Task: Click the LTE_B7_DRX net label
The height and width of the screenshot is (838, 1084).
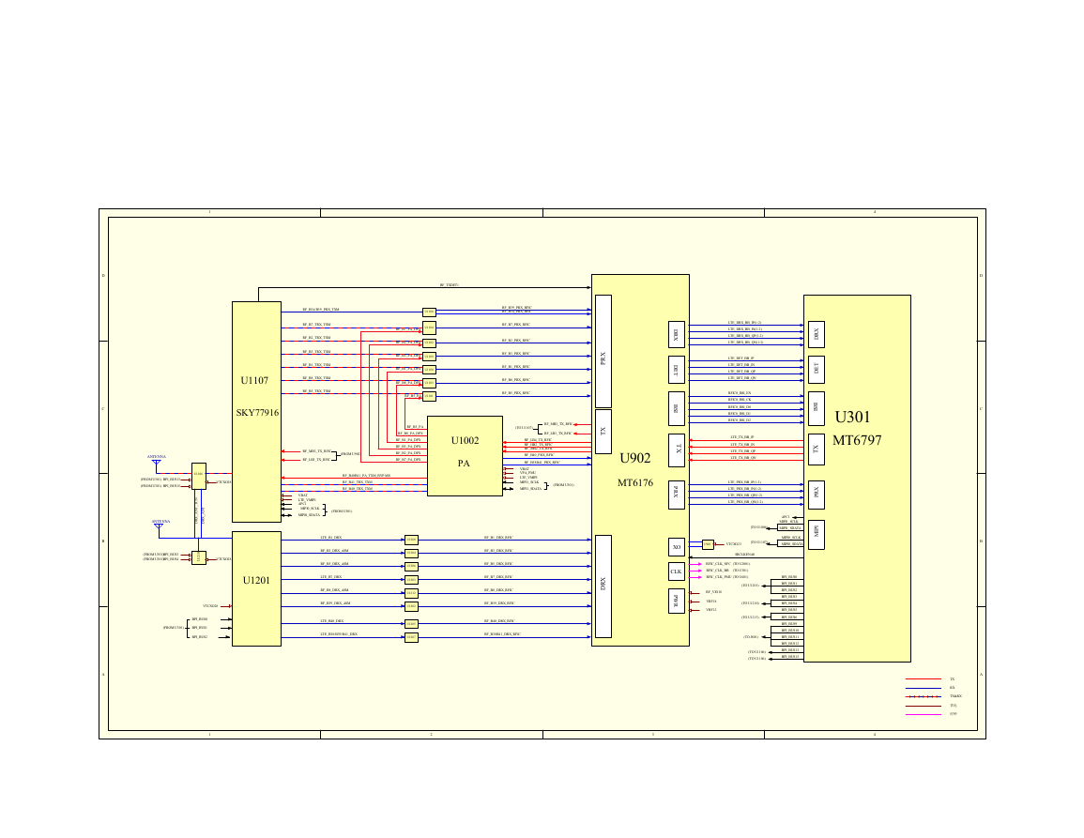Action: 330,576
